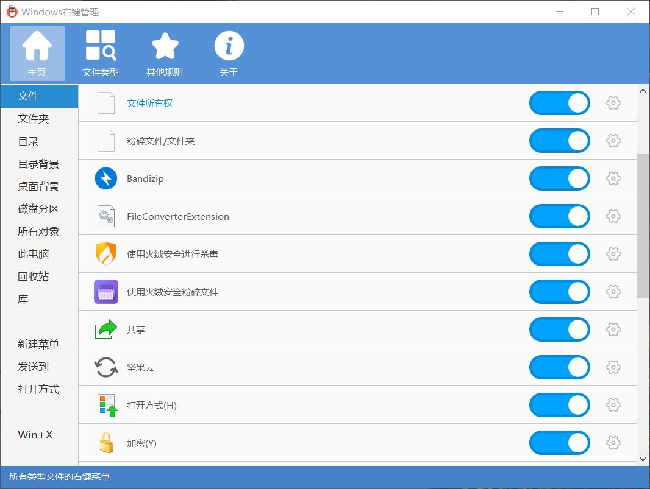Disable the 坚果云 switch

(560, 367)
